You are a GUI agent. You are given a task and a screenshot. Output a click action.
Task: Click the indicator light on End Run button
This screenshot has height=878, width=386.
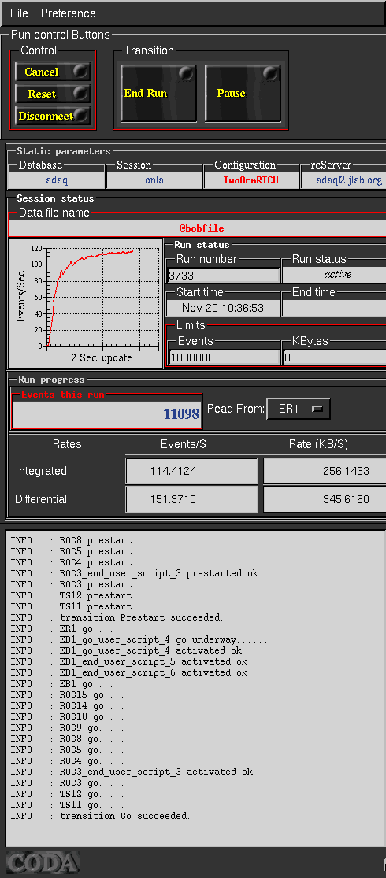[186, 73]
